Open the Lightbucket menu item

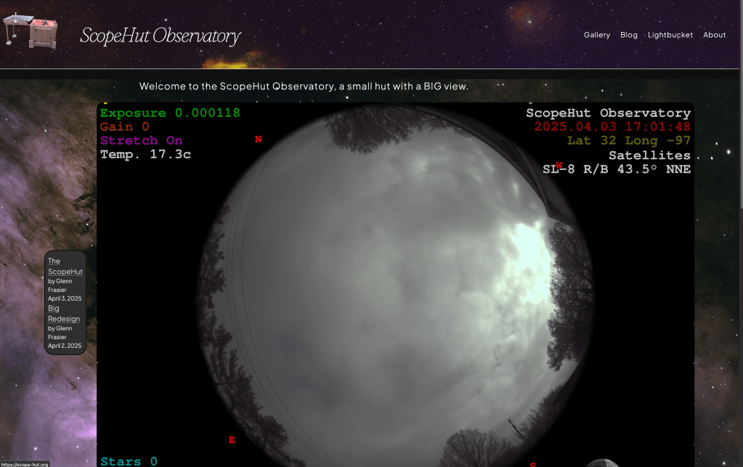(x=670, y=35)
